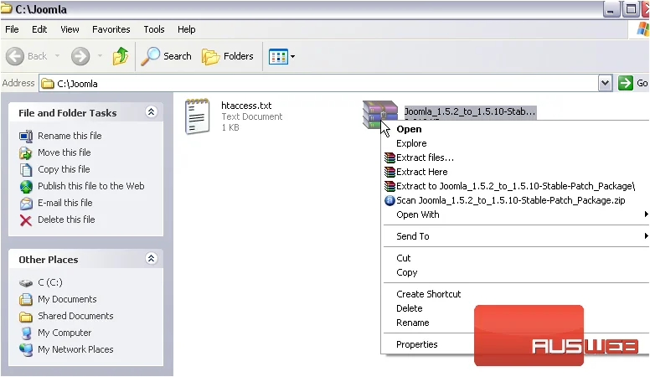Image resolution: width=650 pixels, height=377 pixels.
Task: Click Copy this file link
Action: point(64,169)
